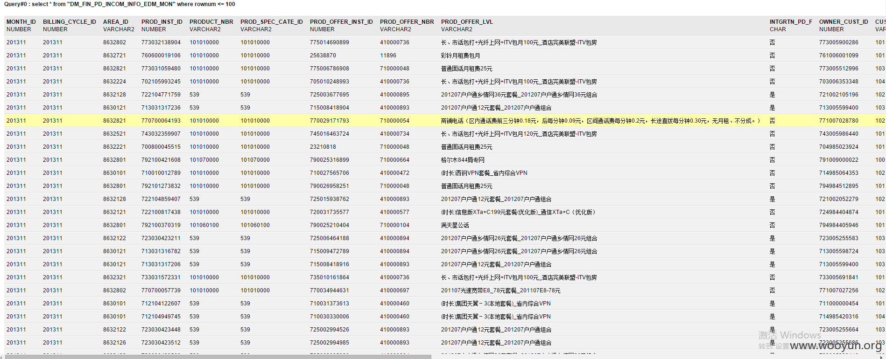This screenshot has height=359, width=886.
Task: Select cell with PROD_INST_ID 713031316782
Action: tap(161, 251)
